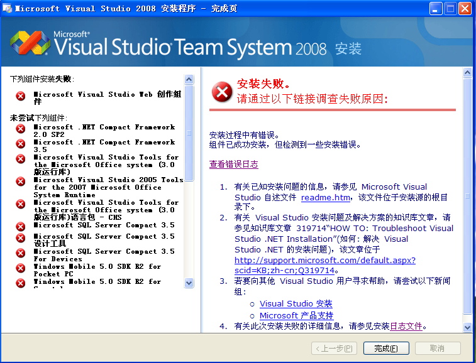Click the down arrow of component list scrollbar
This screenshot has width=476, height=363.
coord(189,283)
